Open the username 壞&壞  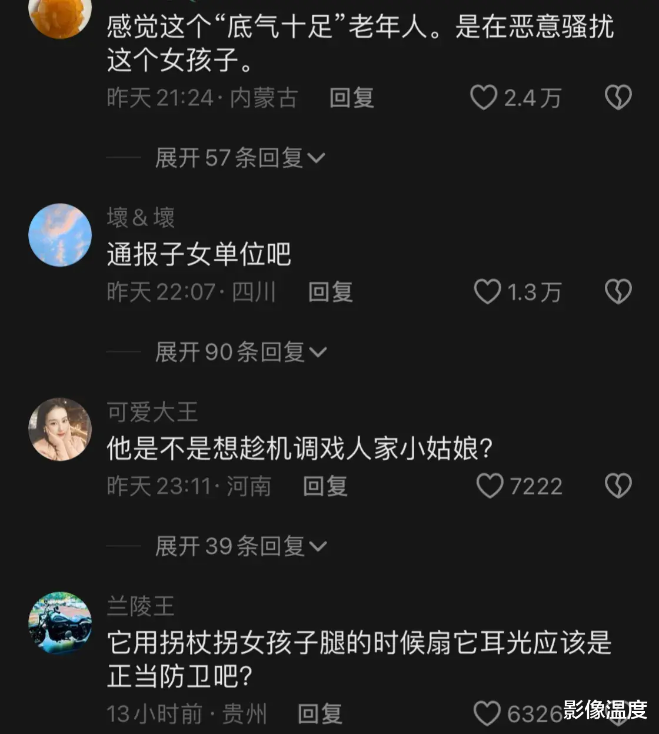141,217
